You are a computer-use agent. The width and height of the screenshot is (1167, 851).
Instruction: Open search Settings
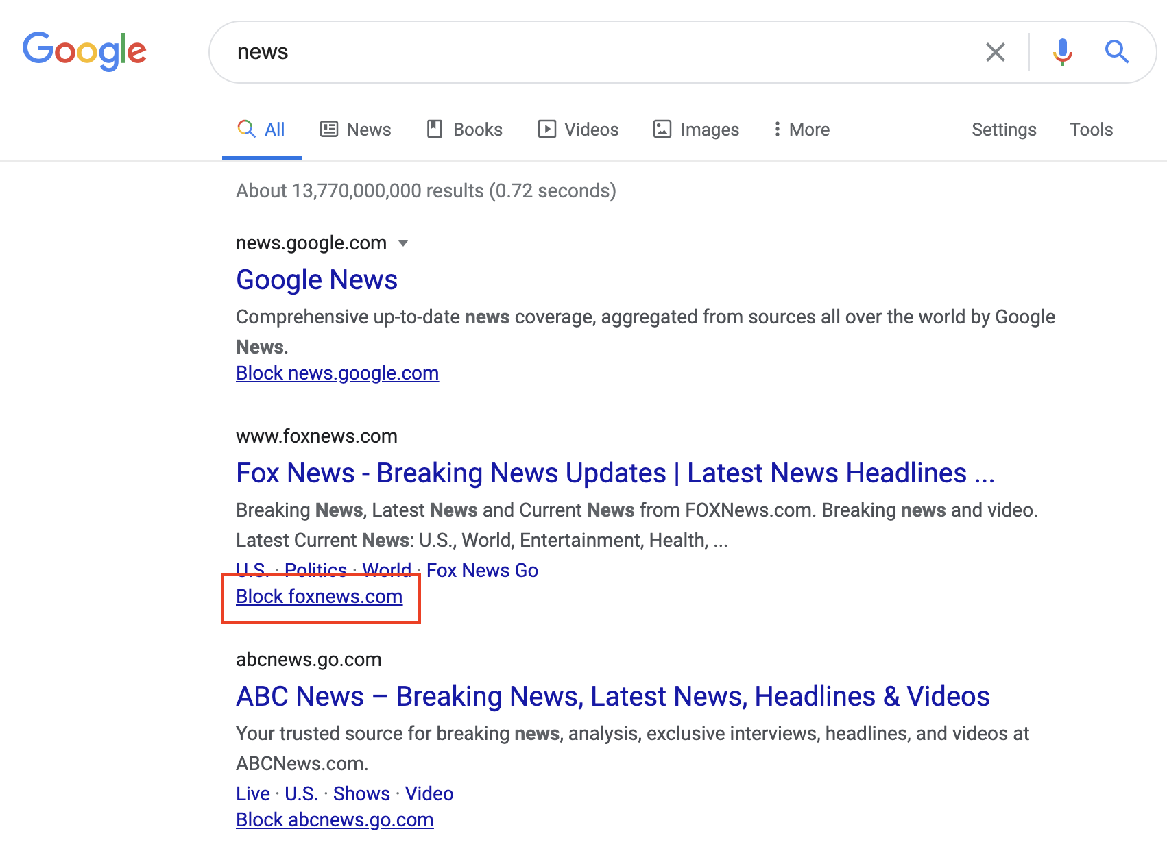1003,129
